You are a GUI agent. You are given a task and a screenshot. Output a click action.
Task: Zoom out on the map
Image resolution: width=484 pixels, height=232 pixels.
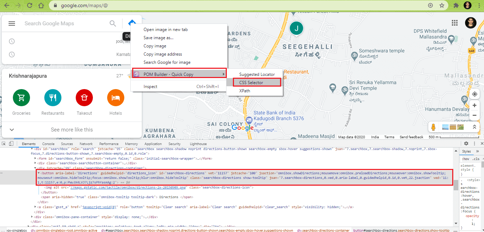475,115
